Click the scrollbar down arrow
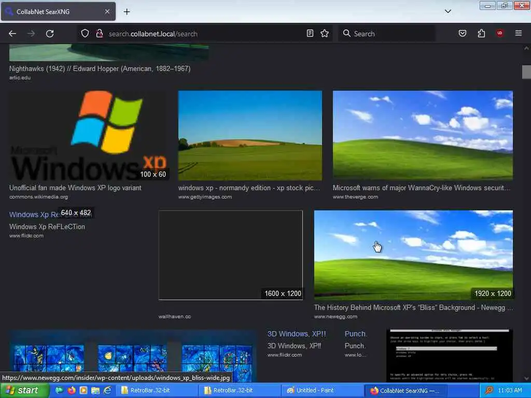Viewport: 531px width, 398px height. click(x=526, y=378)
